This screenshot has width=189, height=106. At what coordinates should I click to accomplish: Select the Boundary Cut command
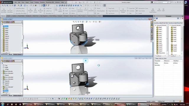(x=48, y=13)
